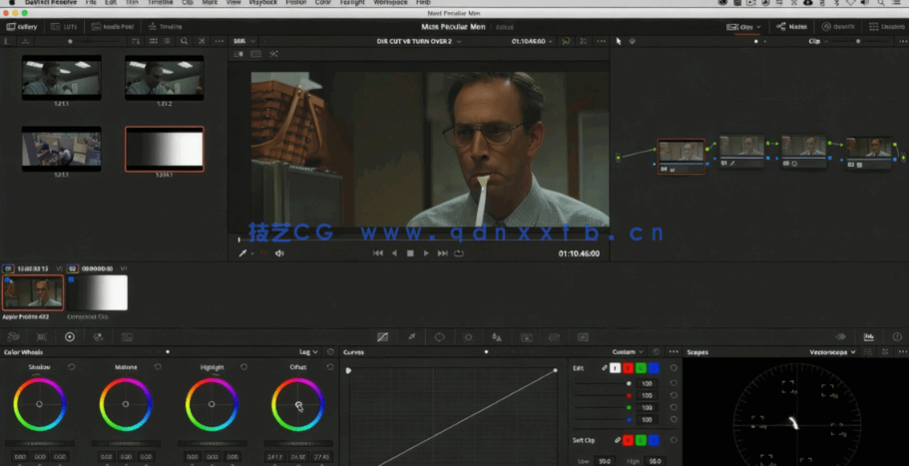Viewport: 909px width, 466px height.
Task: Jump to first frame
Action: 378,253
